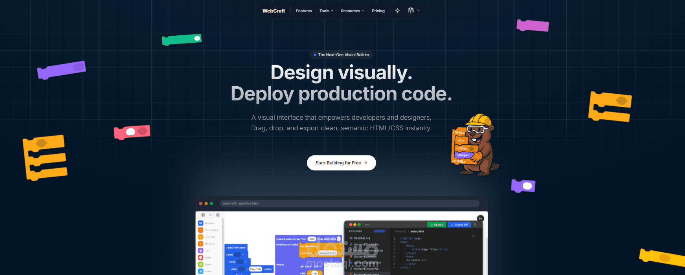The width and height of the screenshot is (685, 275).
Task: Select the Text Content category icon
Action: coord(200,230)
